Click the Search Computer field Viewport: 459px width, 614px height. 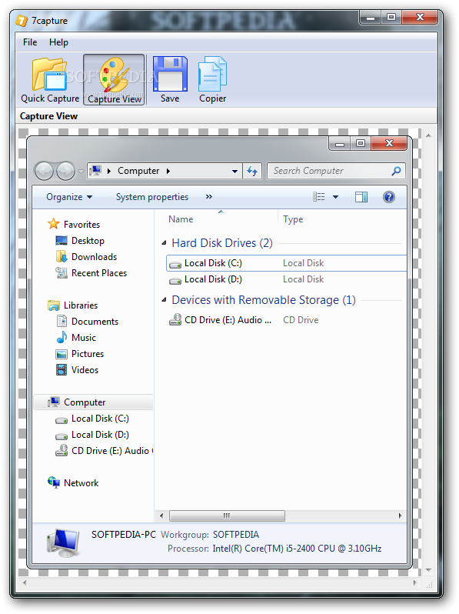336,171
